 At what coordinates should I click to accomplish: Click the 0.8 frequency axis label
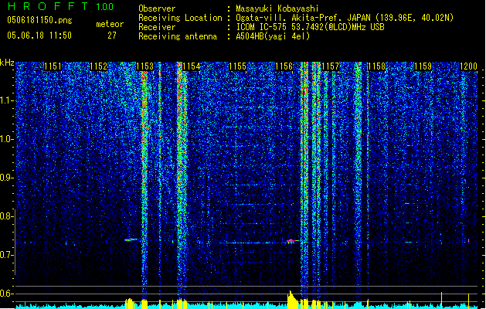[7, 216]
